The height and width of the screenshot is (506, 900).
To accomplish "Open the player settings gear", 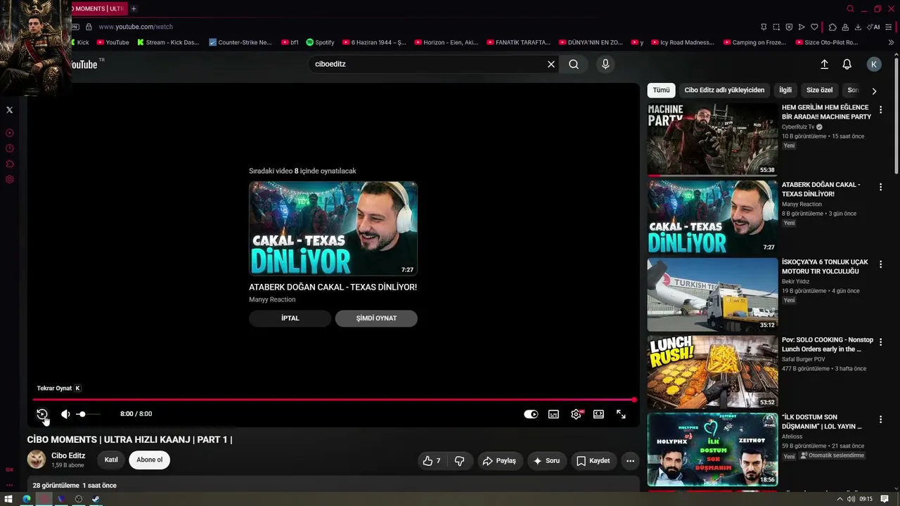I will pos(577,415).
